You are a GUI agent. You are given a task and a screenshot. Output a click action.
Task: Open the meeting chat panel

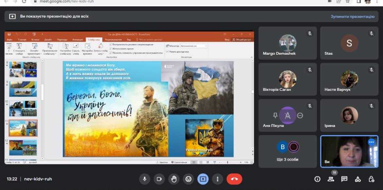click(344, 179)
